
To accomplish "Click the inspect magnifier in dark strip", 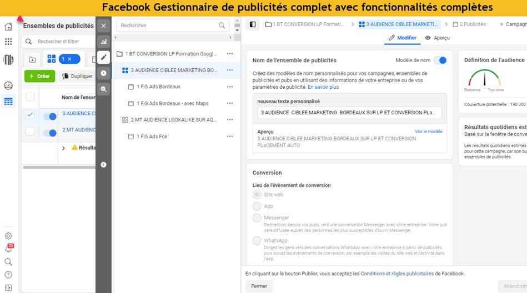I will pyautogui.click(x=103, y=89).
